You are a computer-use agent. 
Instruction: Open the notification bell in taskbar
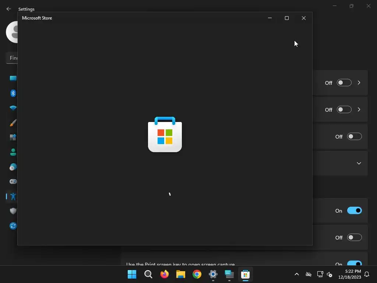point(367,274)
